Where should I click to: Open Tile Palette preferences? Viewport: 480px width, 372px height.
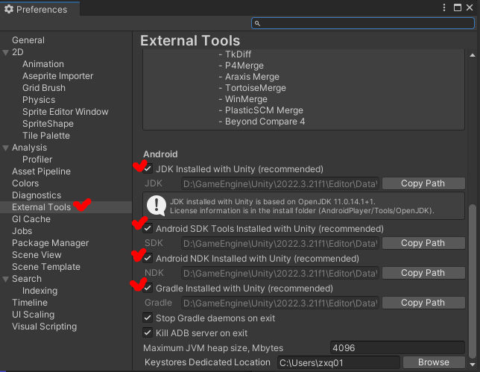(46, 136)
